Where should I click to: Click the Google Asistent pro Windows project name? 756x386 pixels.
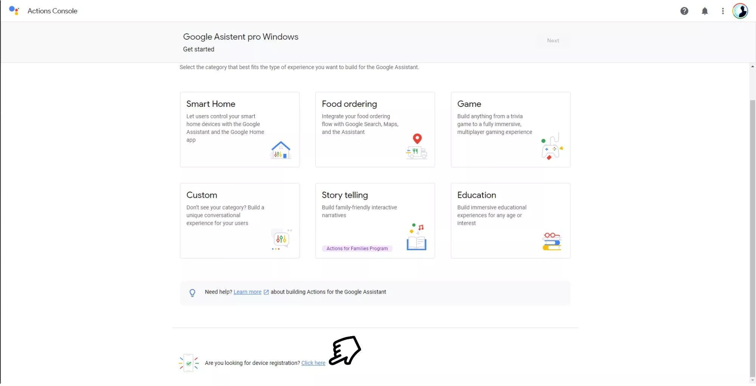pos(241,37)
